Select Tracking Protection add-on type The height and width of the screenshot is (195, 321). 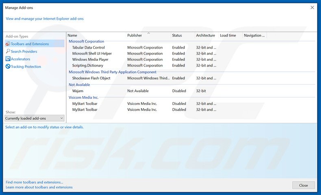(26, 66)
